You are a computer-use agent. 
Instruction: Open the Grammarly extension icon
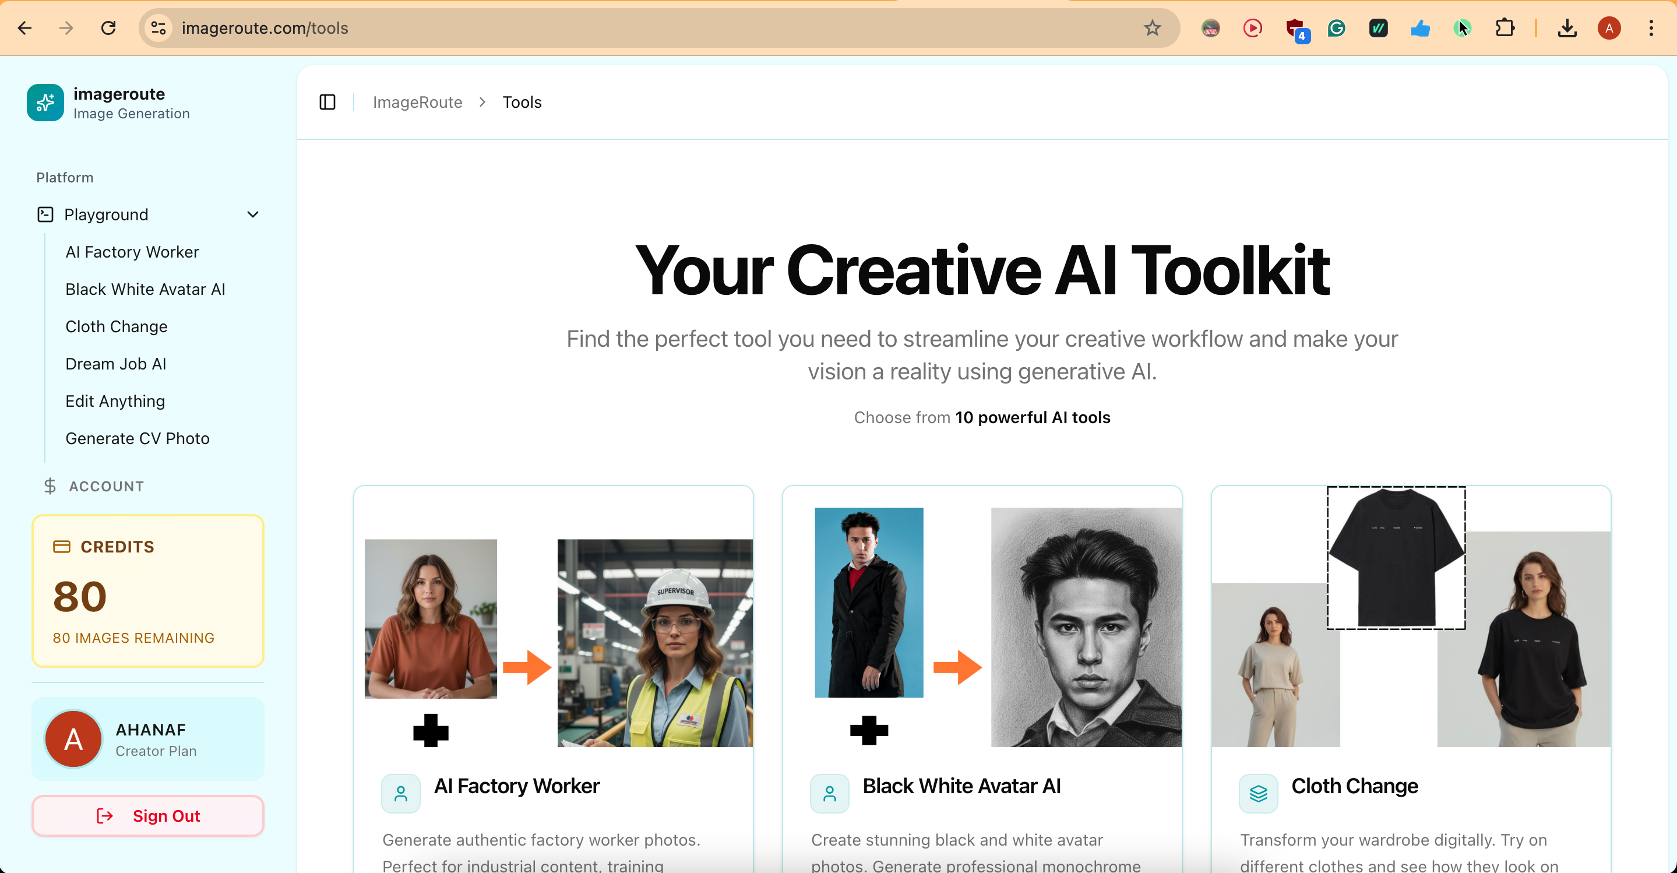(1337, 28)
